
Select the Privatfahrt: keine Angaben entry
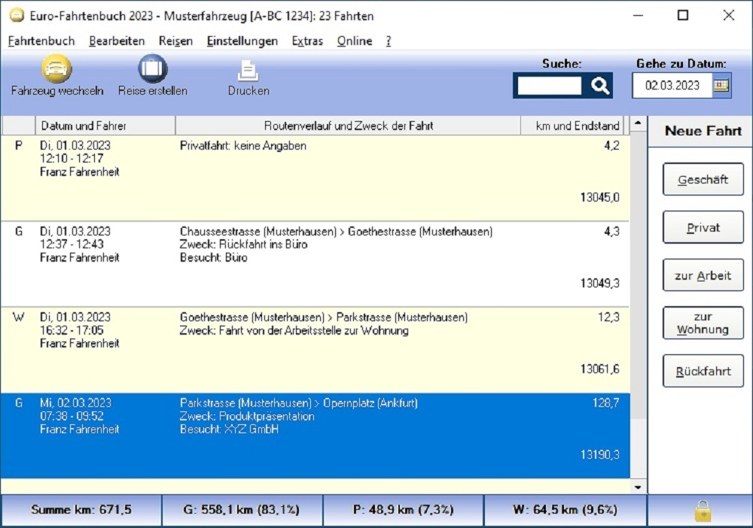pyautogui.click(x=315, y=178)
